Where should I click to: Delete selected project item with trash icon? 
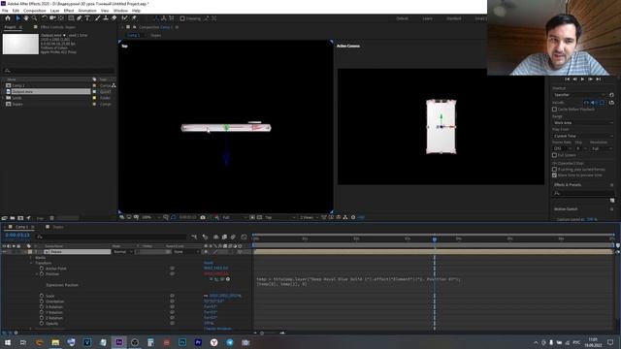point(51,218)
